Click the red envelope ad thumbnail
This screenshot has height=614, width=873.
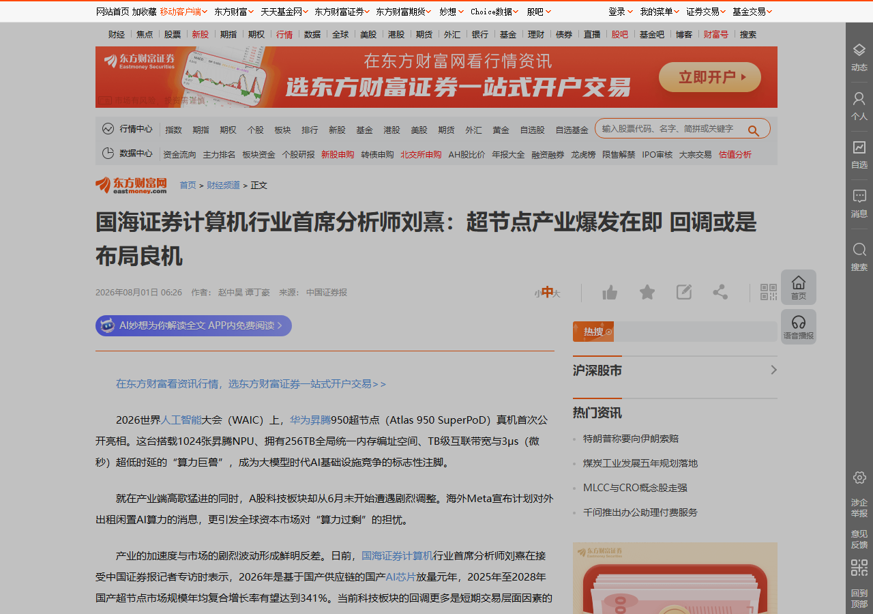675,578
